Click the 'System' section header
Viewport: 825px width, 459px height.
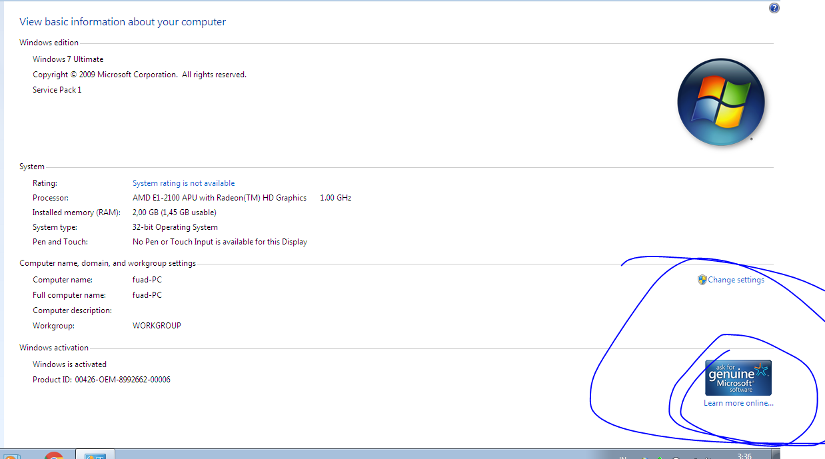[32, 167]
